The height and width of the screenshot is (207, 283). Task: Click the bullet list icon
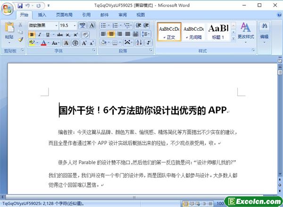point(102,26)
